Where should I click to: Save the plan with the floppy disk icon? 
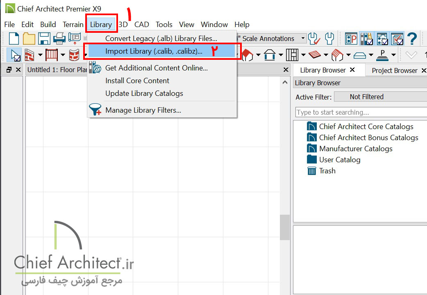coord(44,39)
